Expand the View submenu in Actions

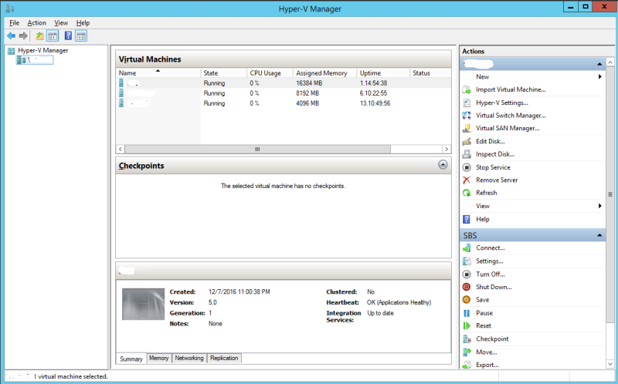[600, 206]
